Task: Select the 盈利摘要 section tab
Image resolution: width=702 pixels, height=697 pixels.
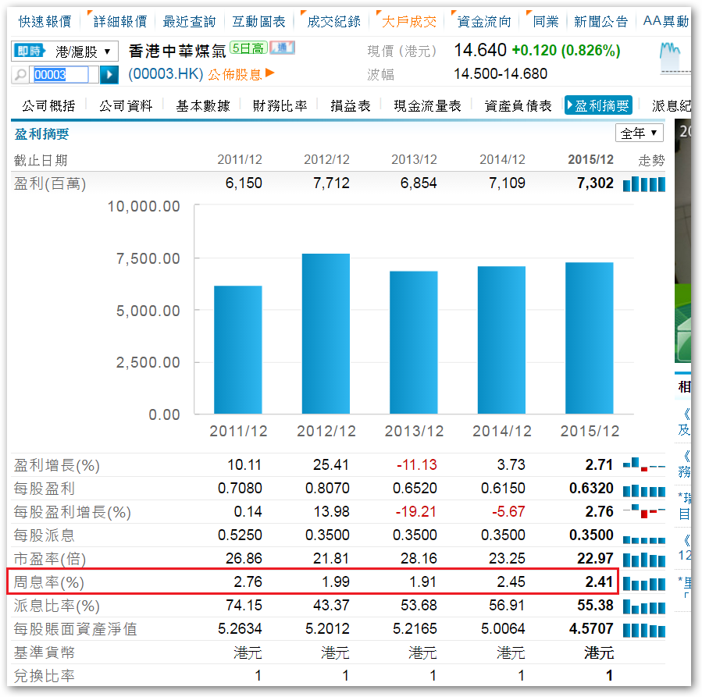Action: coord(599,105)
